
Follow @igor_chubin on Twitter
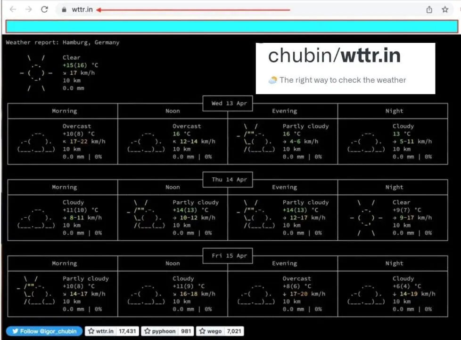click(x=44, y=331)
